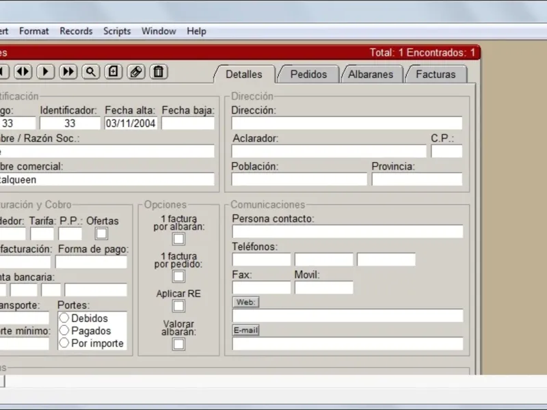
Task: Open the Facturas tab
Action: coord(436,74)
